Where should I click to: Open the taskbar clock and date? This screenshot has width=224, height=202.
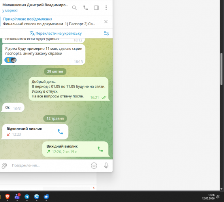[x=208, y=196]
